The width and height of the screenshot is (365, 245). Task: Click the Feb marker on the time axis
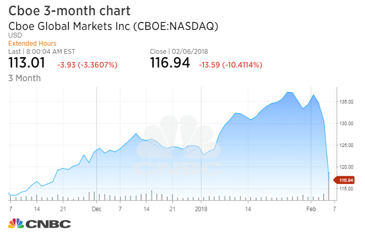tap(311, 209)
